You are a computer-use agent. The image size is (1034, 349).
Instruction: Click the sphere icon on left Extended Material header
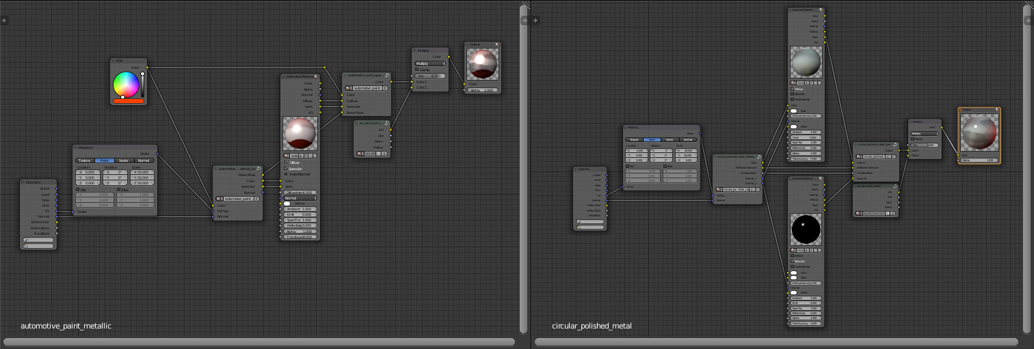click(315, 76)
